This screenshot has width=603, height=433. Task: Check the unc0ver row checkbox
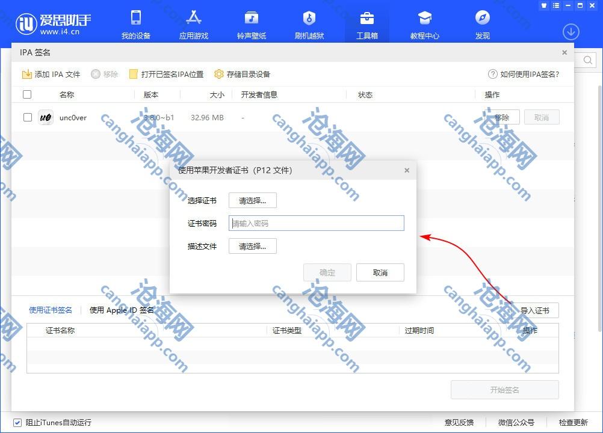pos(28,118)
